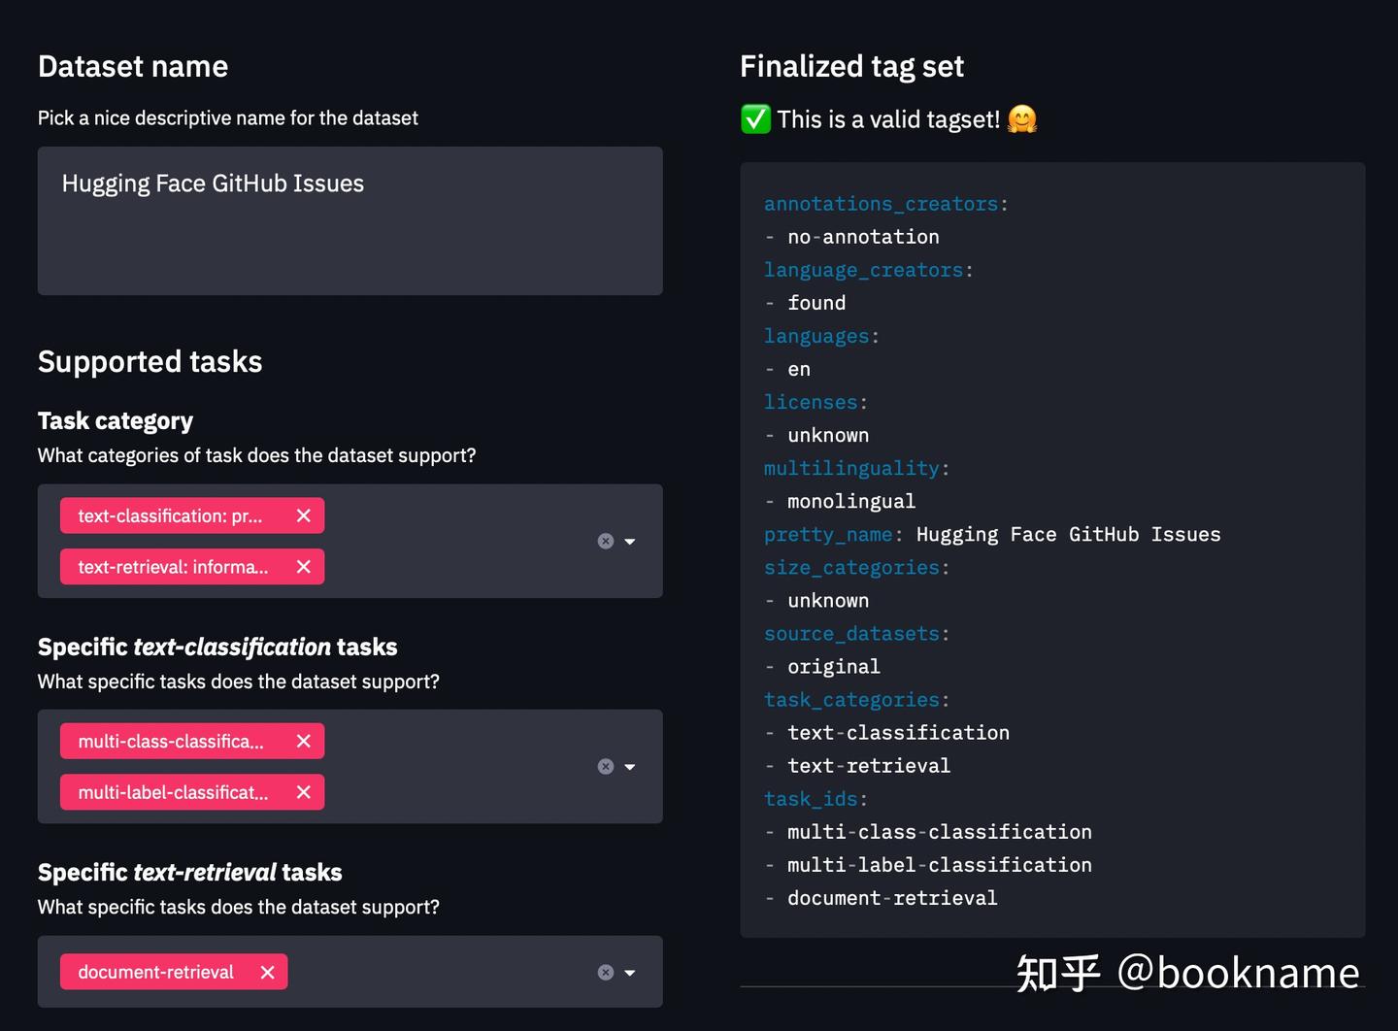Remove the document-retrieval tag
Screen dimensions: 1398x1031
pos(267,972)
